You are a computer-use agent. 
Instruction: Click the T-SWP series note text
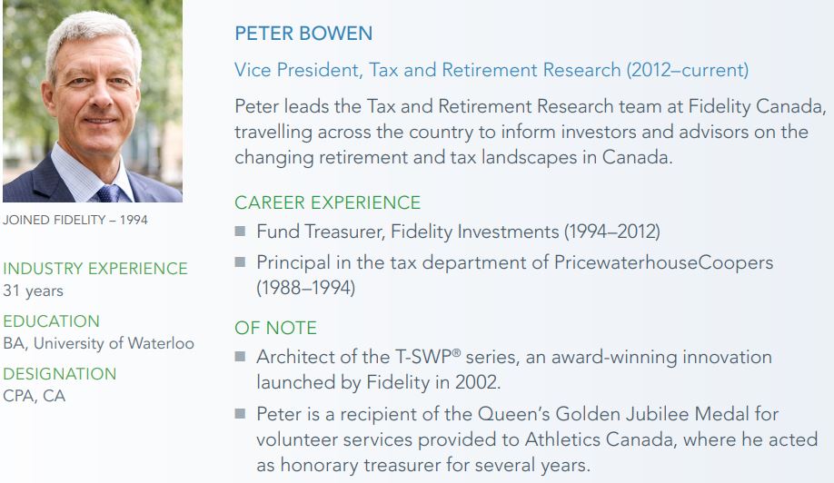click(513, 370)
